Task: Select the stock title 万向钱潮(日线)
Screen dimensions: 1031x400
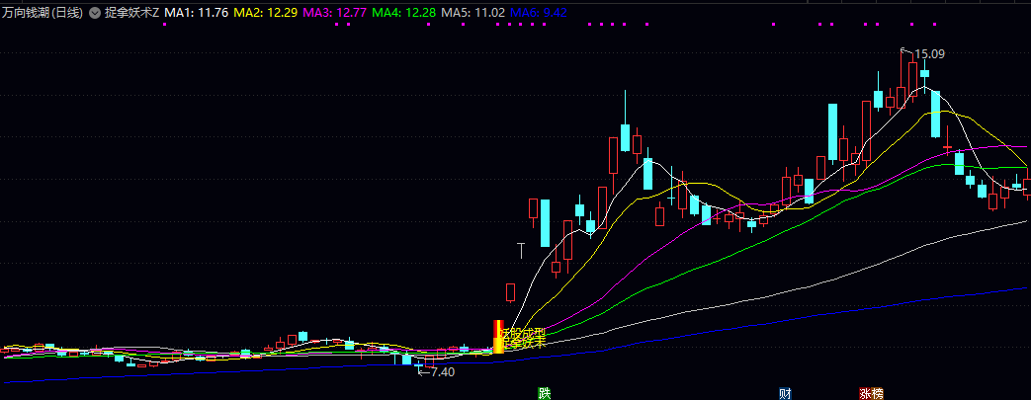Action: click(43, 13)
